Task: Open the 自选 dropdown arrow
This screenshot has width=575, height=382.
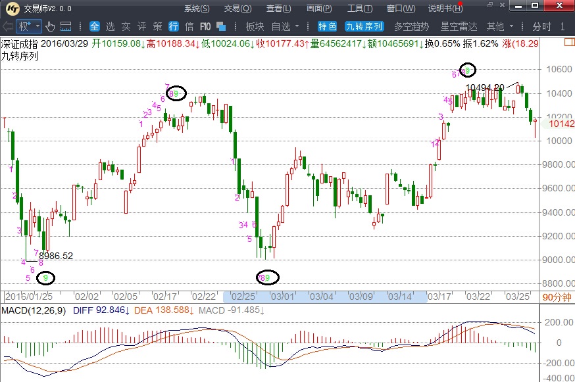Action: pyautogui.click(x=297, y=26)
